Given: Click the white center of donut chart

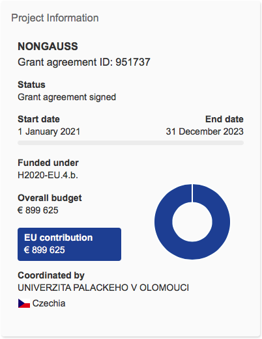Looking at the screenshot, I should tap(192, 221).
